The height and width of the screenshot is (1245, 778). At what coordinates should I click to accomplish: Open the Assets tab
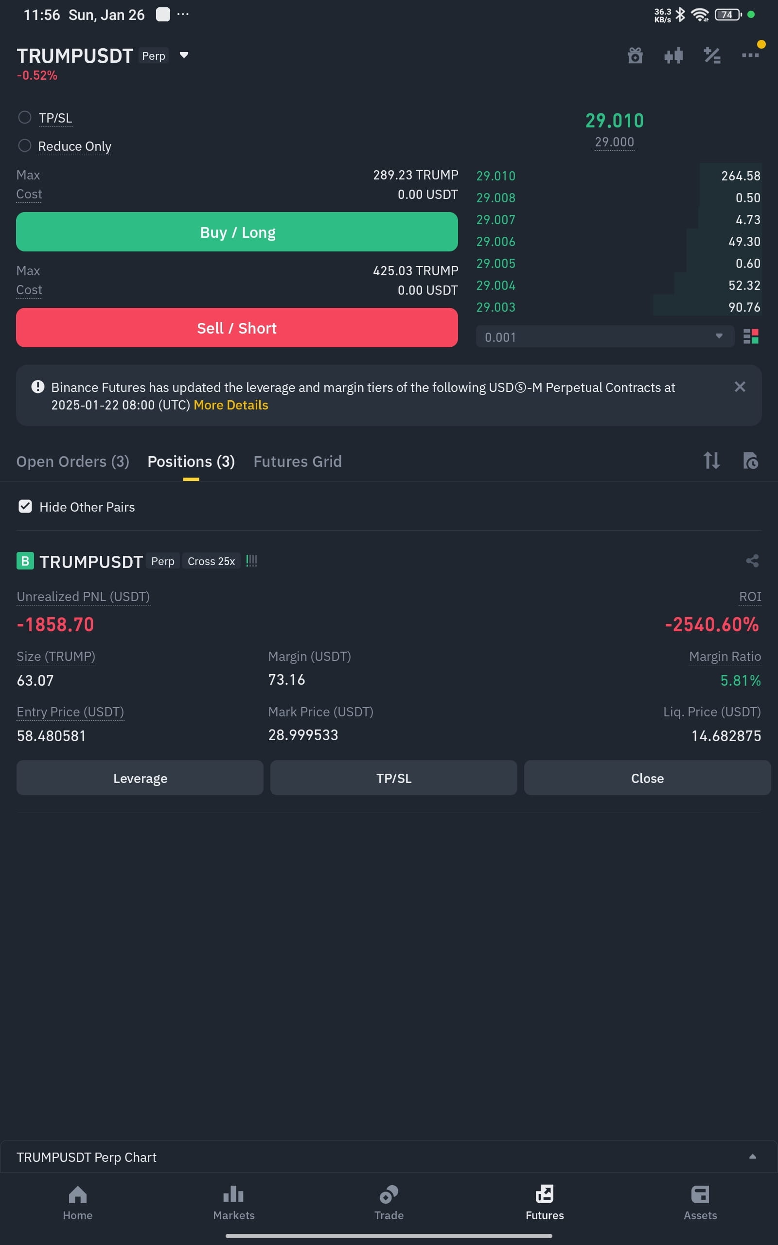coord(700,1203)
